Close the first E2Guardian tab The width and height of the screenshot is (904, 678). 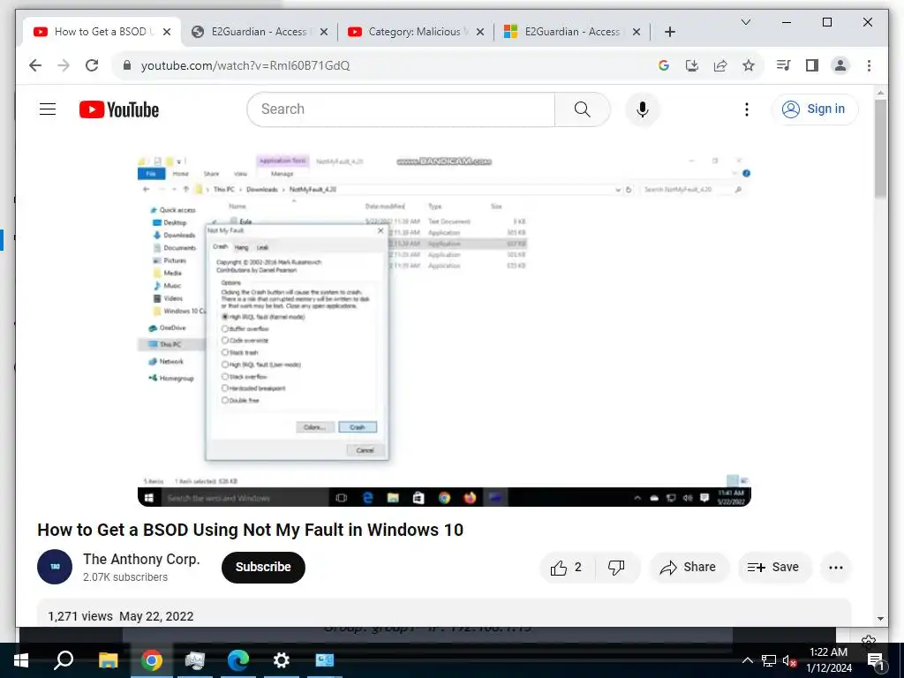(323, 32)
